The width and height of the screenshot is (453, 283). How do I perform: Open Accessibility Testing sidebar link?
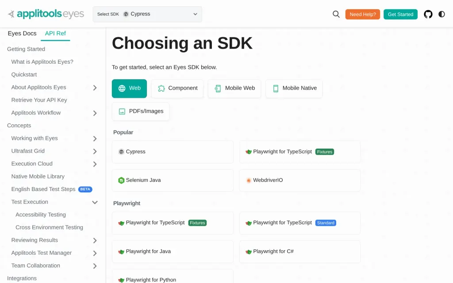[41, 214]
